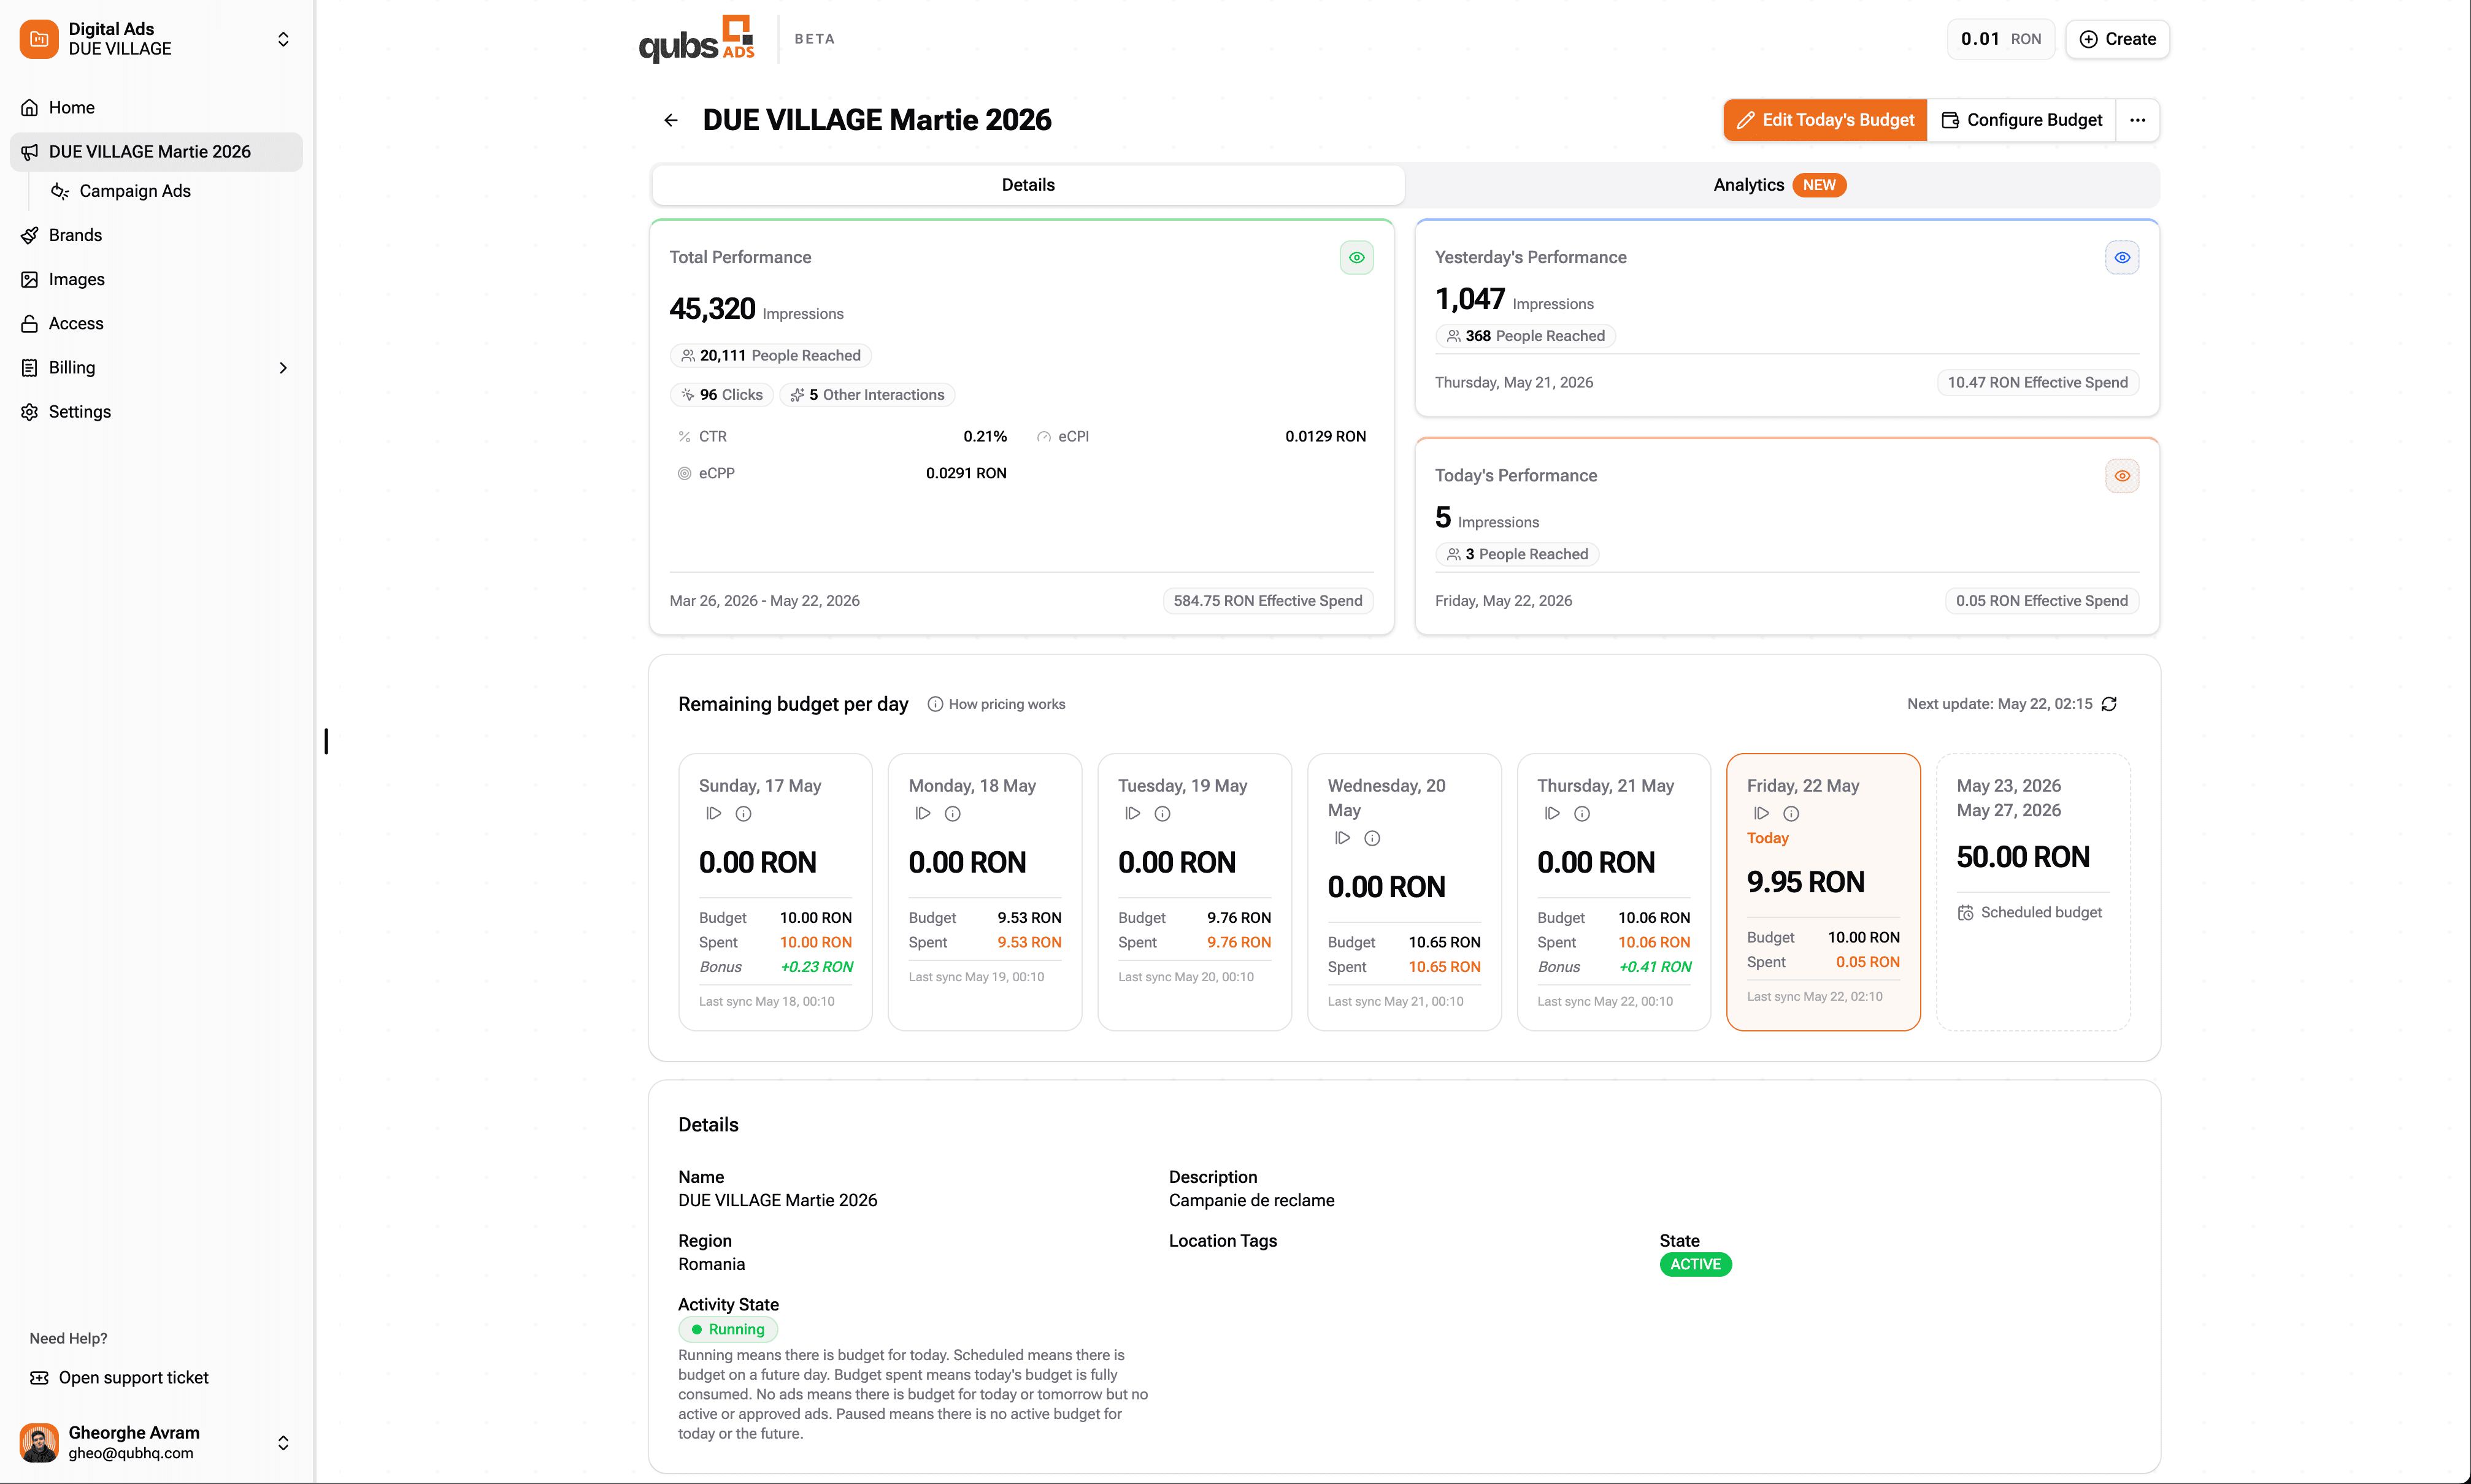The width and height of the screenshot is (2471, 1484).
Task: Click the NEW badge on Analytics tab
Action: tap(1819, 185)
